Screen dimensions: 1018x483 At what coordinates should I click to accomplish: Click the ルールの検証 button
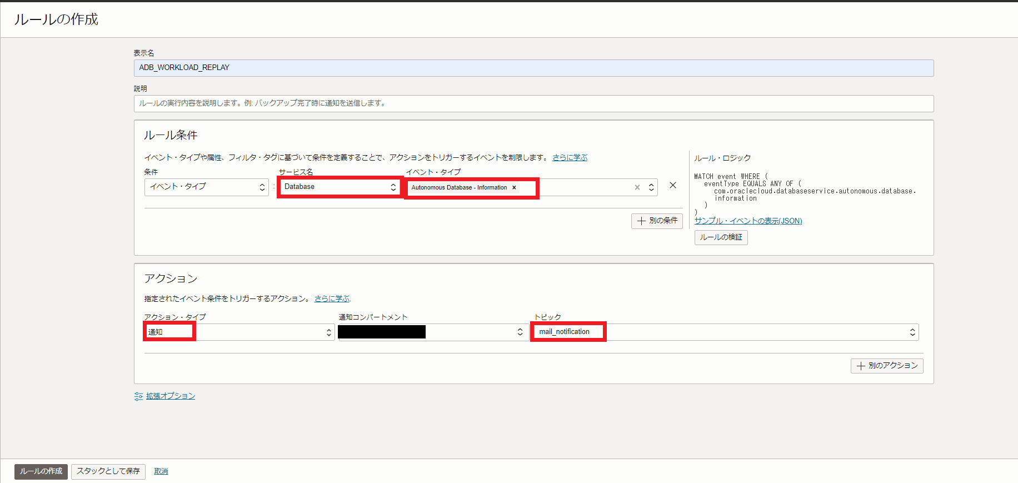coord(721,237)
